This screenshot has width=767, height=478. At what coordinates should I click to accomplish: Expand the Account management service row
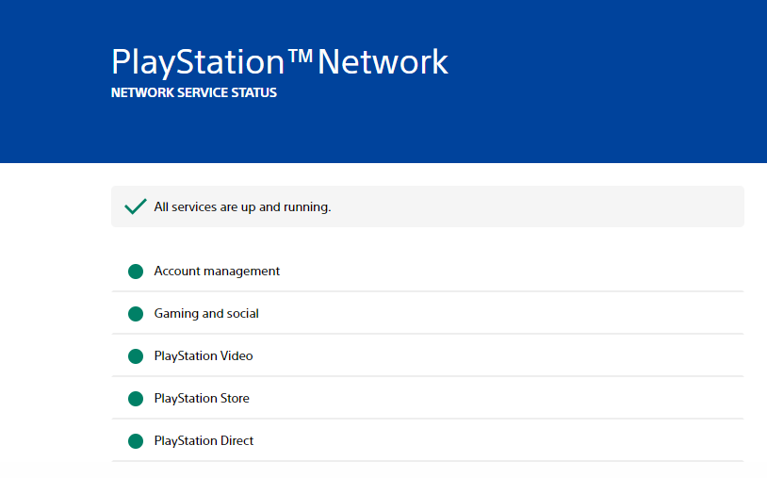[428, 271]
